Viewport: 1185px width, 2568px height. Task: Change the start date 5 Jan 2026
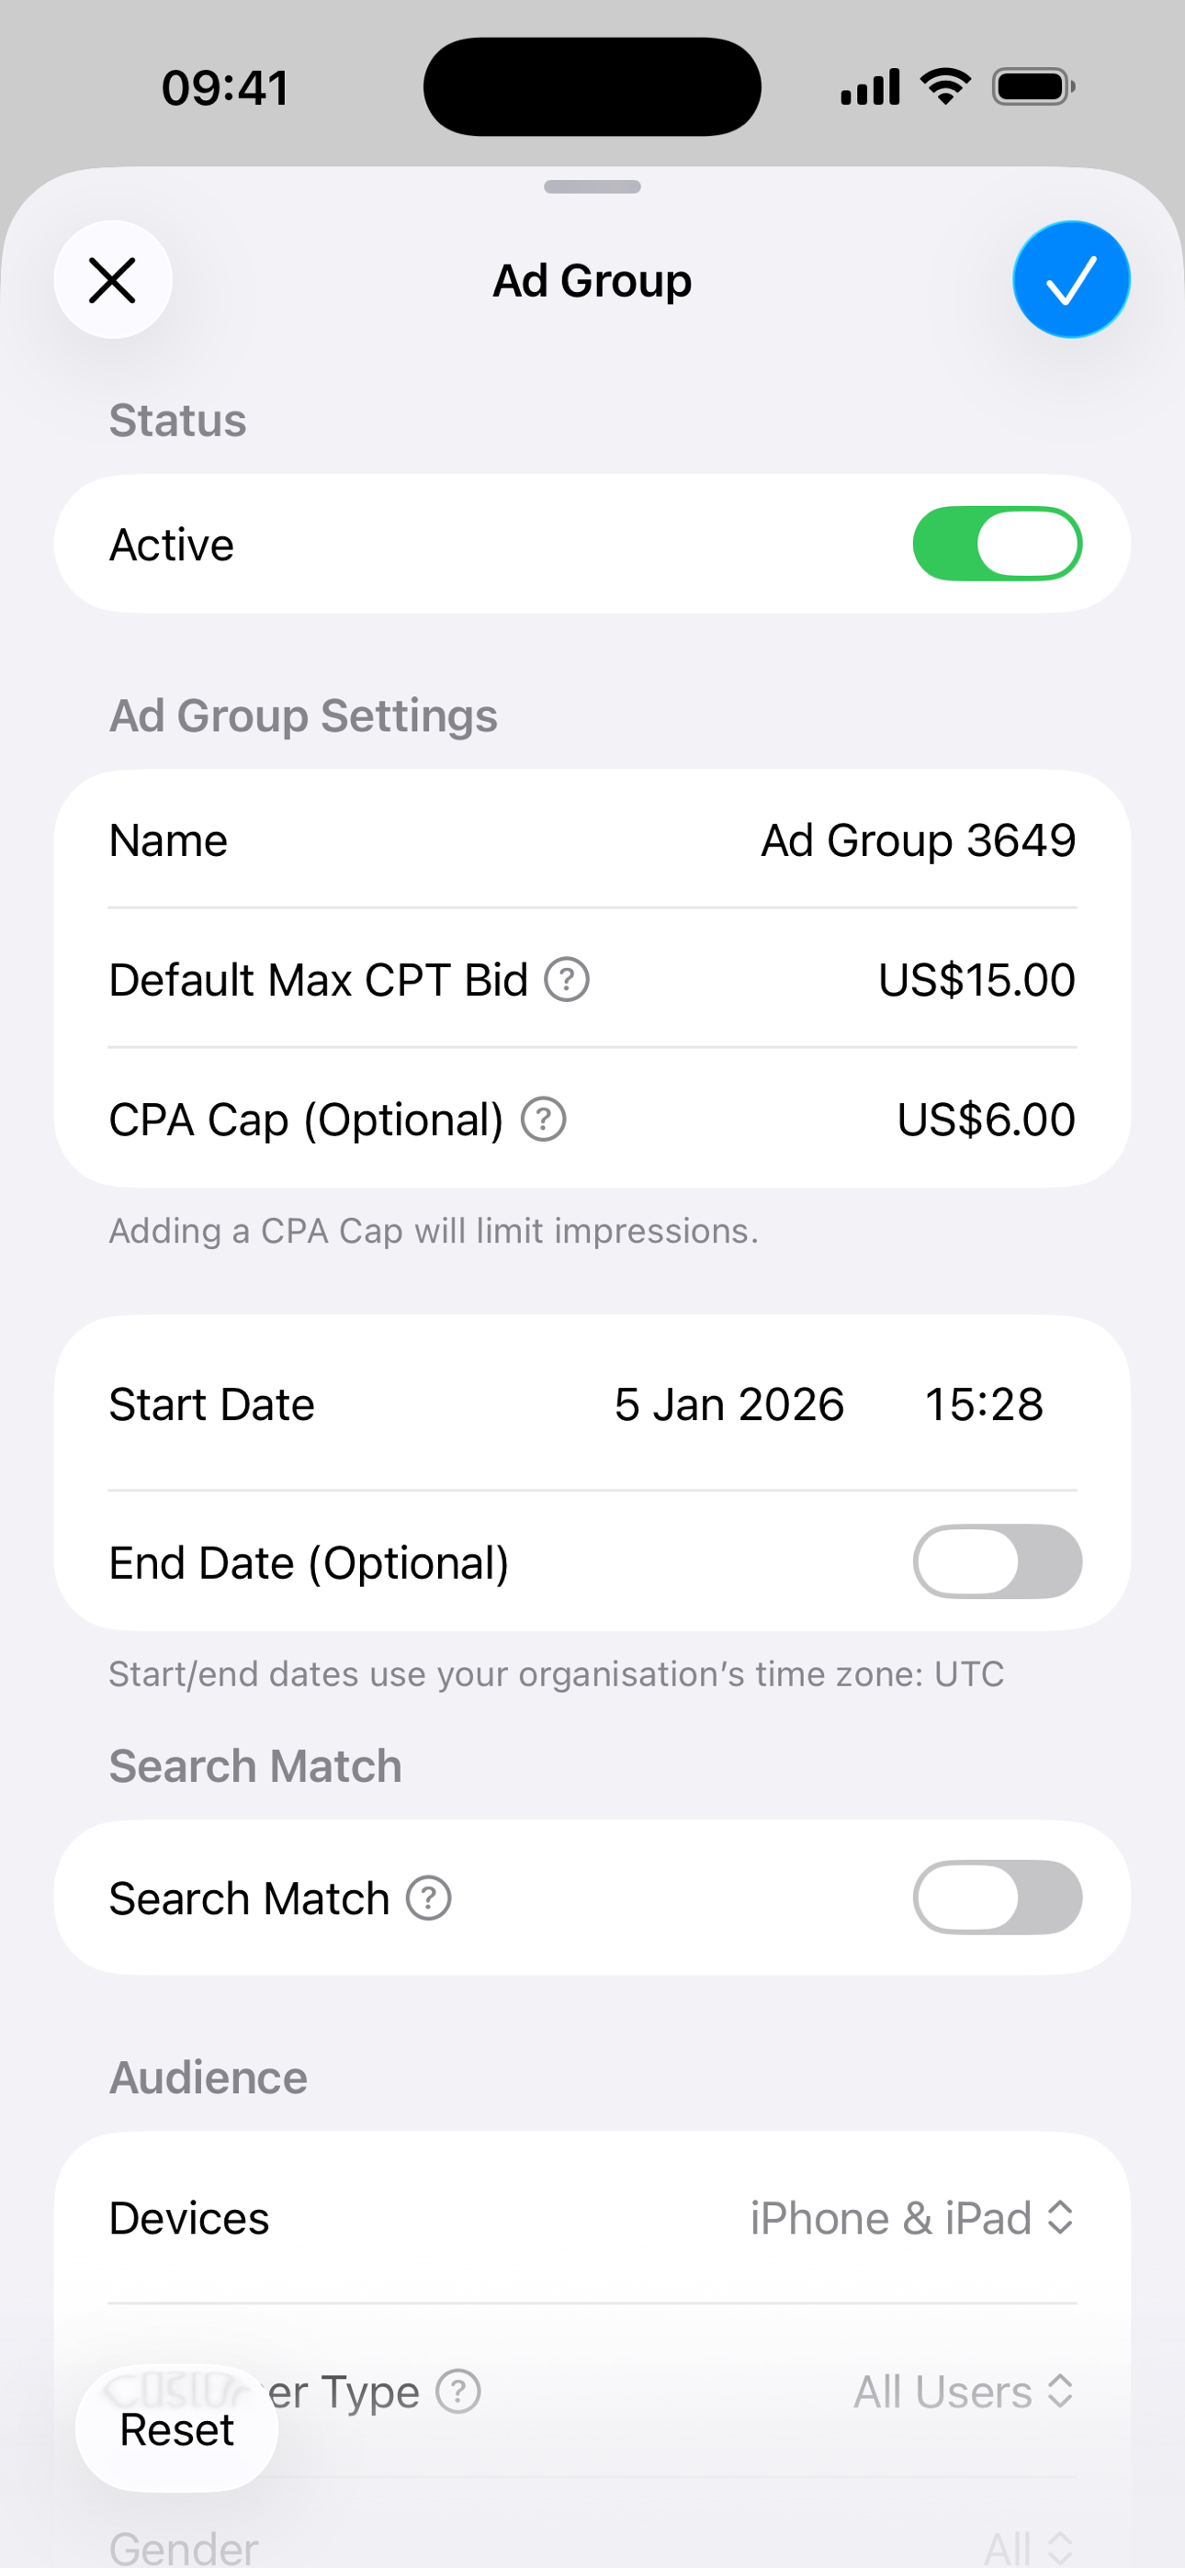pyautogui.click(x=729, y=1404)
